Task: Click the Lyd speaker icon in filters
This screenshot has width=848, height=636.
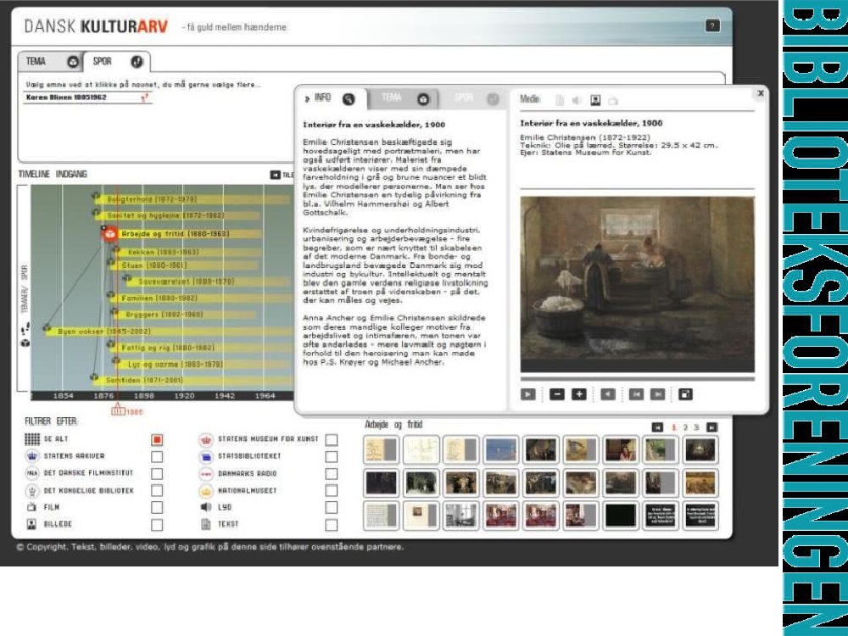Action: [x=205, y=507]
